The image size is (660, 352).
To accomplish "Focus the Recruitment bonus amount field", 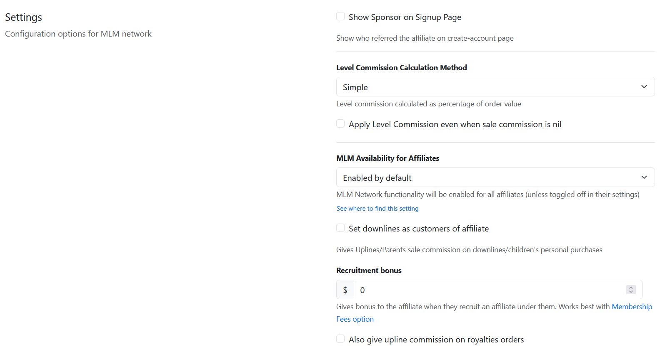I will click(x=487, y=290).
